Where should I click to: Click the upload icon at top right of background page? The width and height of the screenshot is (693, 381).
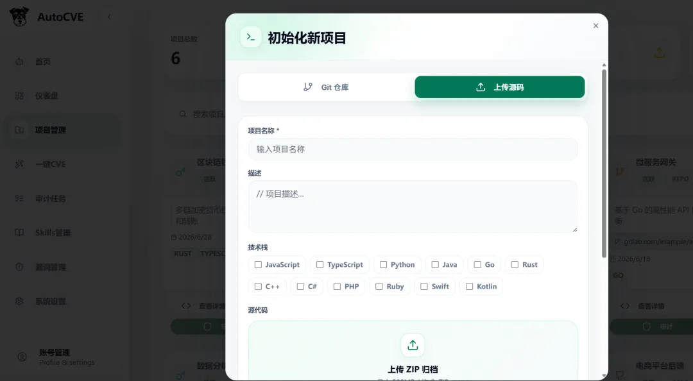[660, 53]
